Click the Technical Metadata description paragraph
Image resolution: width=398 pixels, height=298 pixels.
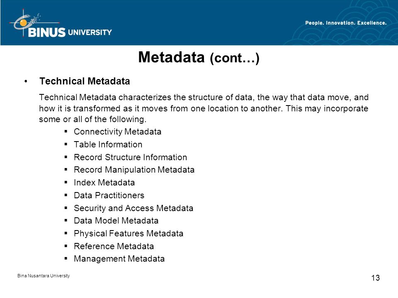click(x=204, y=108)
